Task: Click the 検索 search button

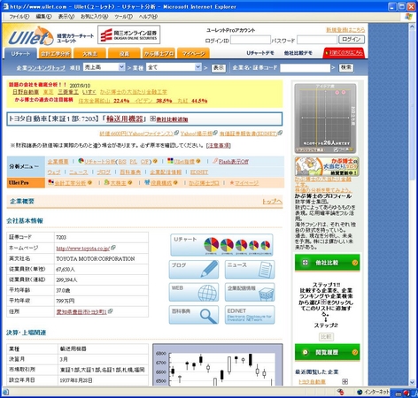Action: 345,67
